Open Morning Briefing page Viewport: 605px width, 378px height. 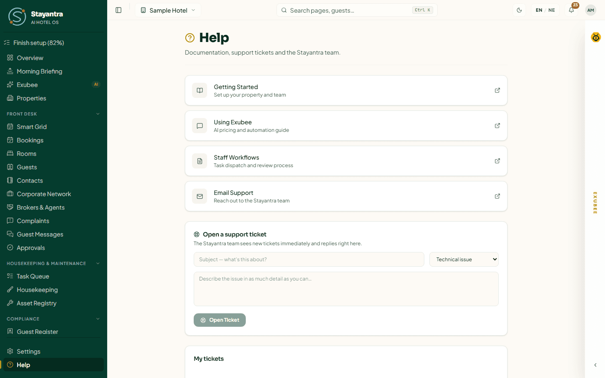(53, 71)
